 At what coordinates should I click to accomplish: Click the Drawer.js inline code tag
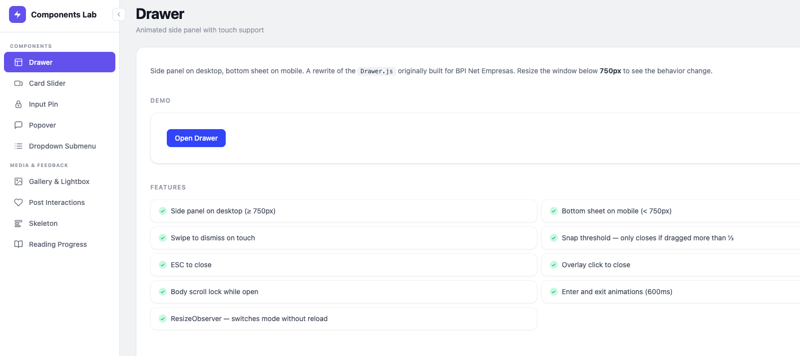click(377, 71)
